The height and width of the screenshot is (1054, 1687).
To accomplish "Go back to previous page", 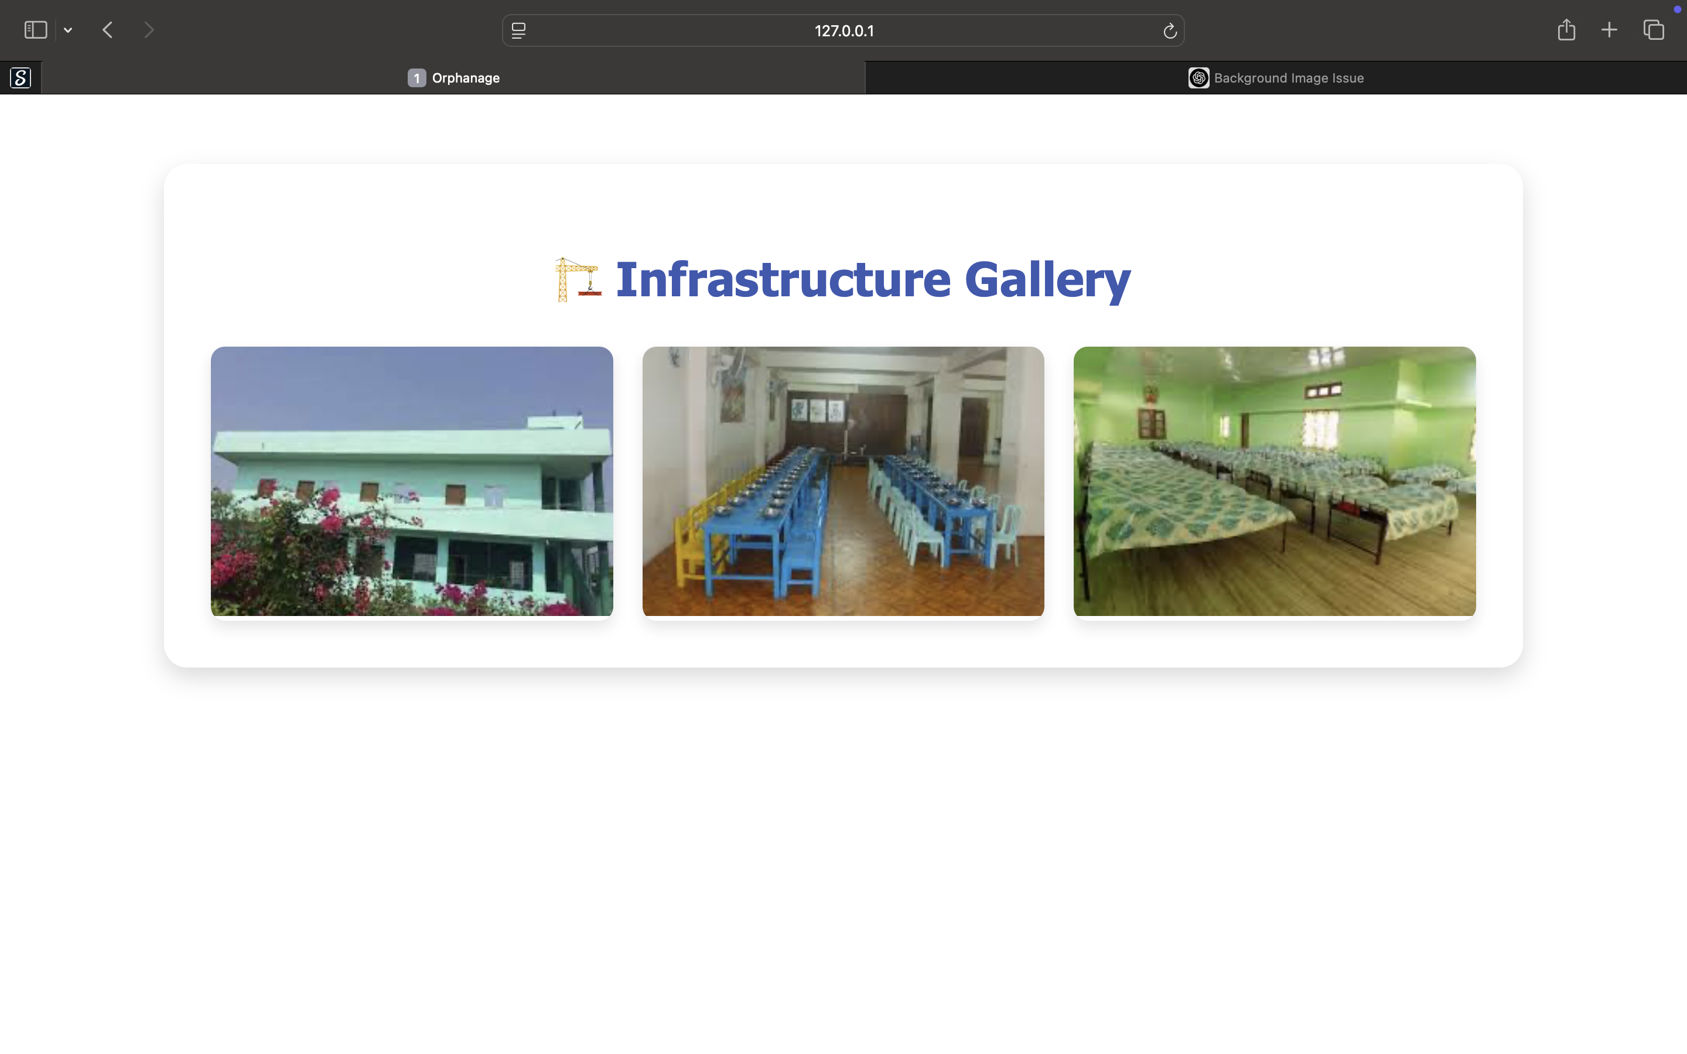I will tap(108, 30).
